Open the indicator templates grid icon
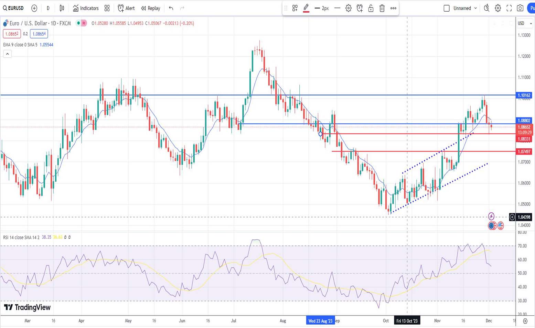The width and height of the screenshot is (535, 328). pyautogui.click(x=107, y=8)
